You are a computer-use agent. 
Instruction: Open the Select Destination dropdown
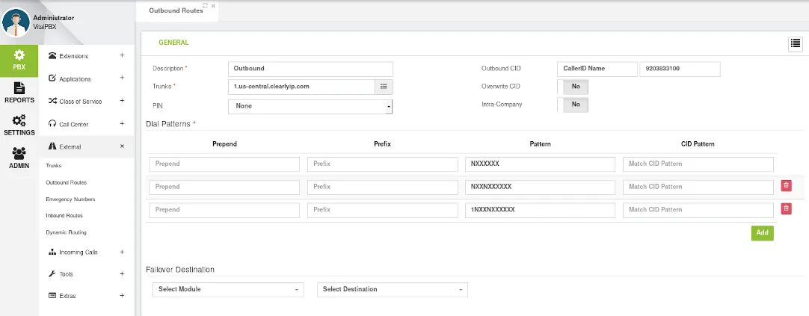tap(392, 289)
